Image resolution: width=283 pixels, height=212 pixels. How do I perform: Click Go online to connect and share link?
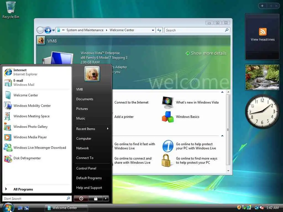click(x=133, y=160)
